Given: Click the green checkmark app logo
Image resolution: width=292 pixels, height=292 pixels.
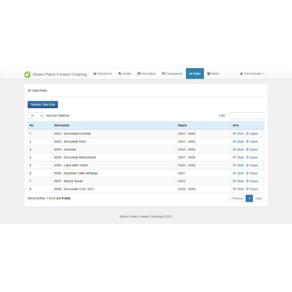Looking at the screenshot, I should point(27,74).
